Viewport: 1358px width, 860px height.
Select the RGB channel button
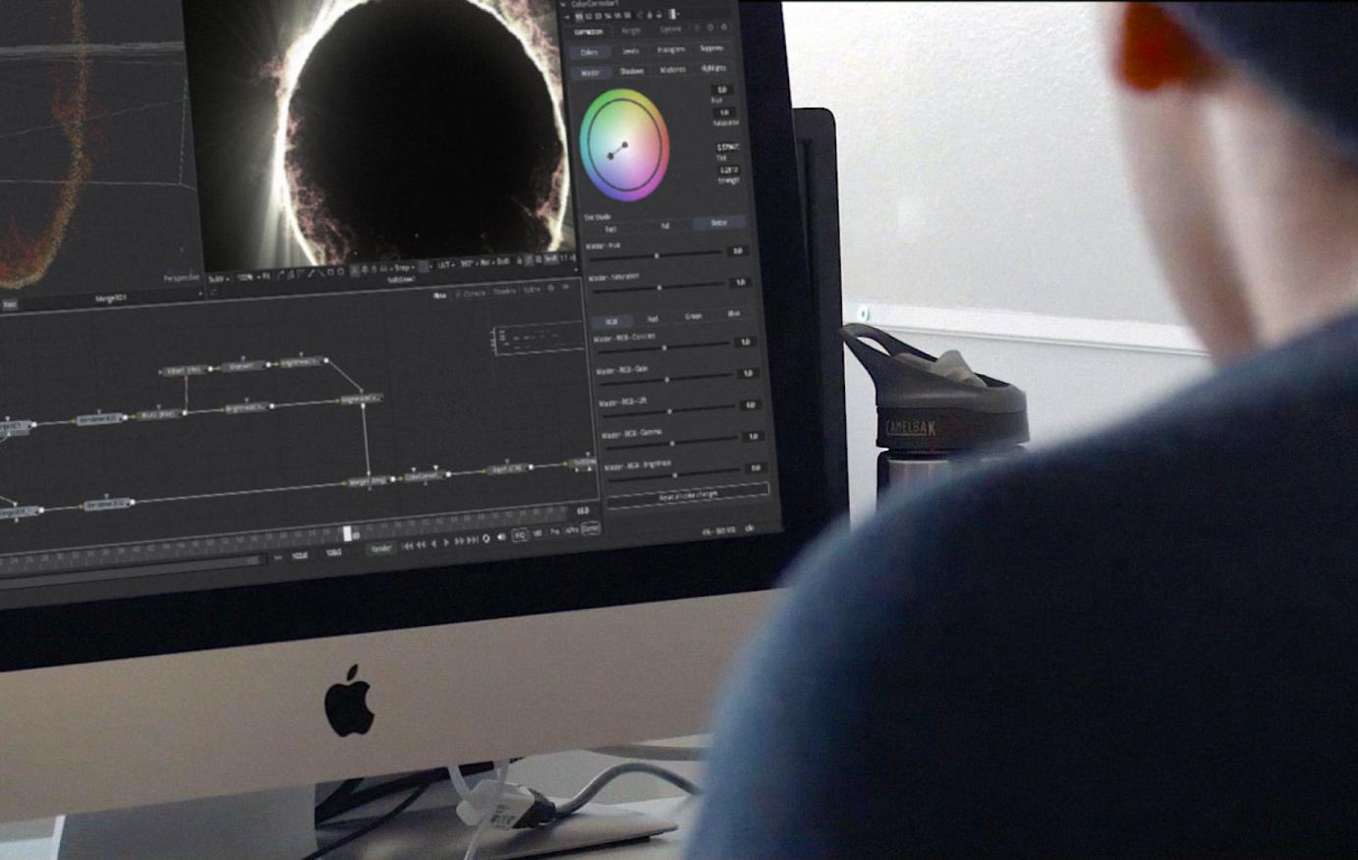point(610,321)
